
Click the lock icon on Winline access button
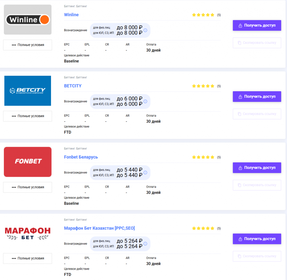pyautogui.click(x=240, y=25)
